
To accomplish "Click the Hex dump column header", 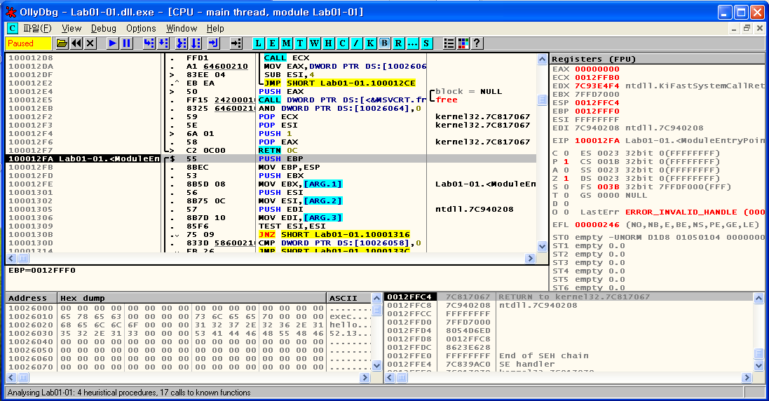I will (x=192, y=298).
